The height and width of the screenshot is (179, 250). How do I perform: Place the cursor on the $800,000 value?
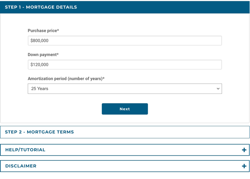click(x=40, y=41)
